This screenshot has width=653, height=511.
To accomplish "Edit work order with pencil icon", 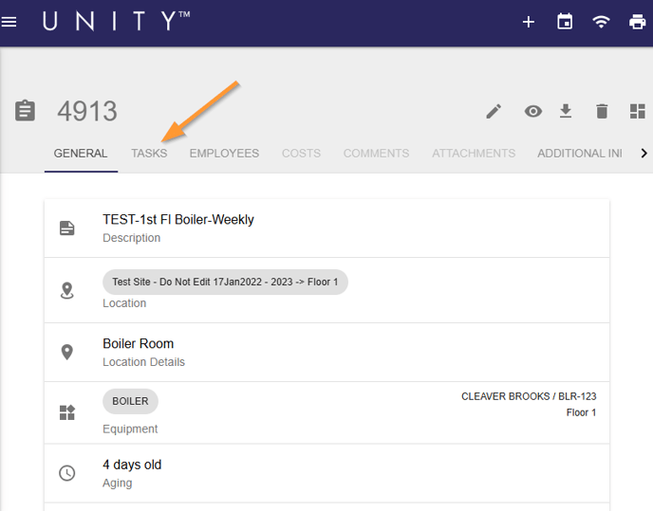I will coord(494,111).
